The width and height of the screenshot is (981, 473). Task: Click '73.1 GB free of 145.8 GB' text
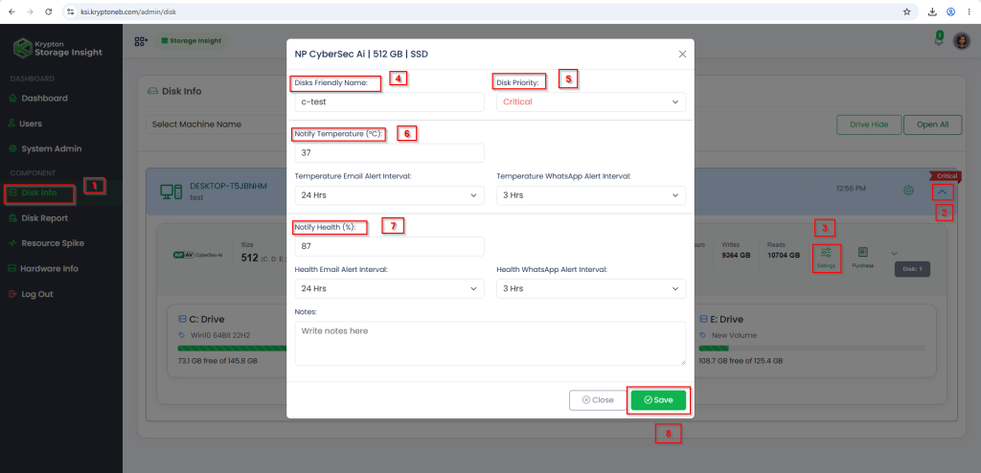coord(217,361)
